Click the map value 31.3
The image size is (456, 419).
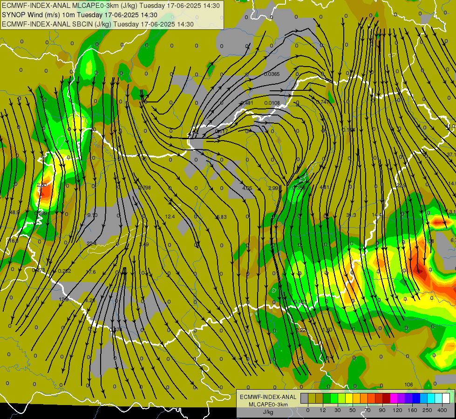[351, 215]
